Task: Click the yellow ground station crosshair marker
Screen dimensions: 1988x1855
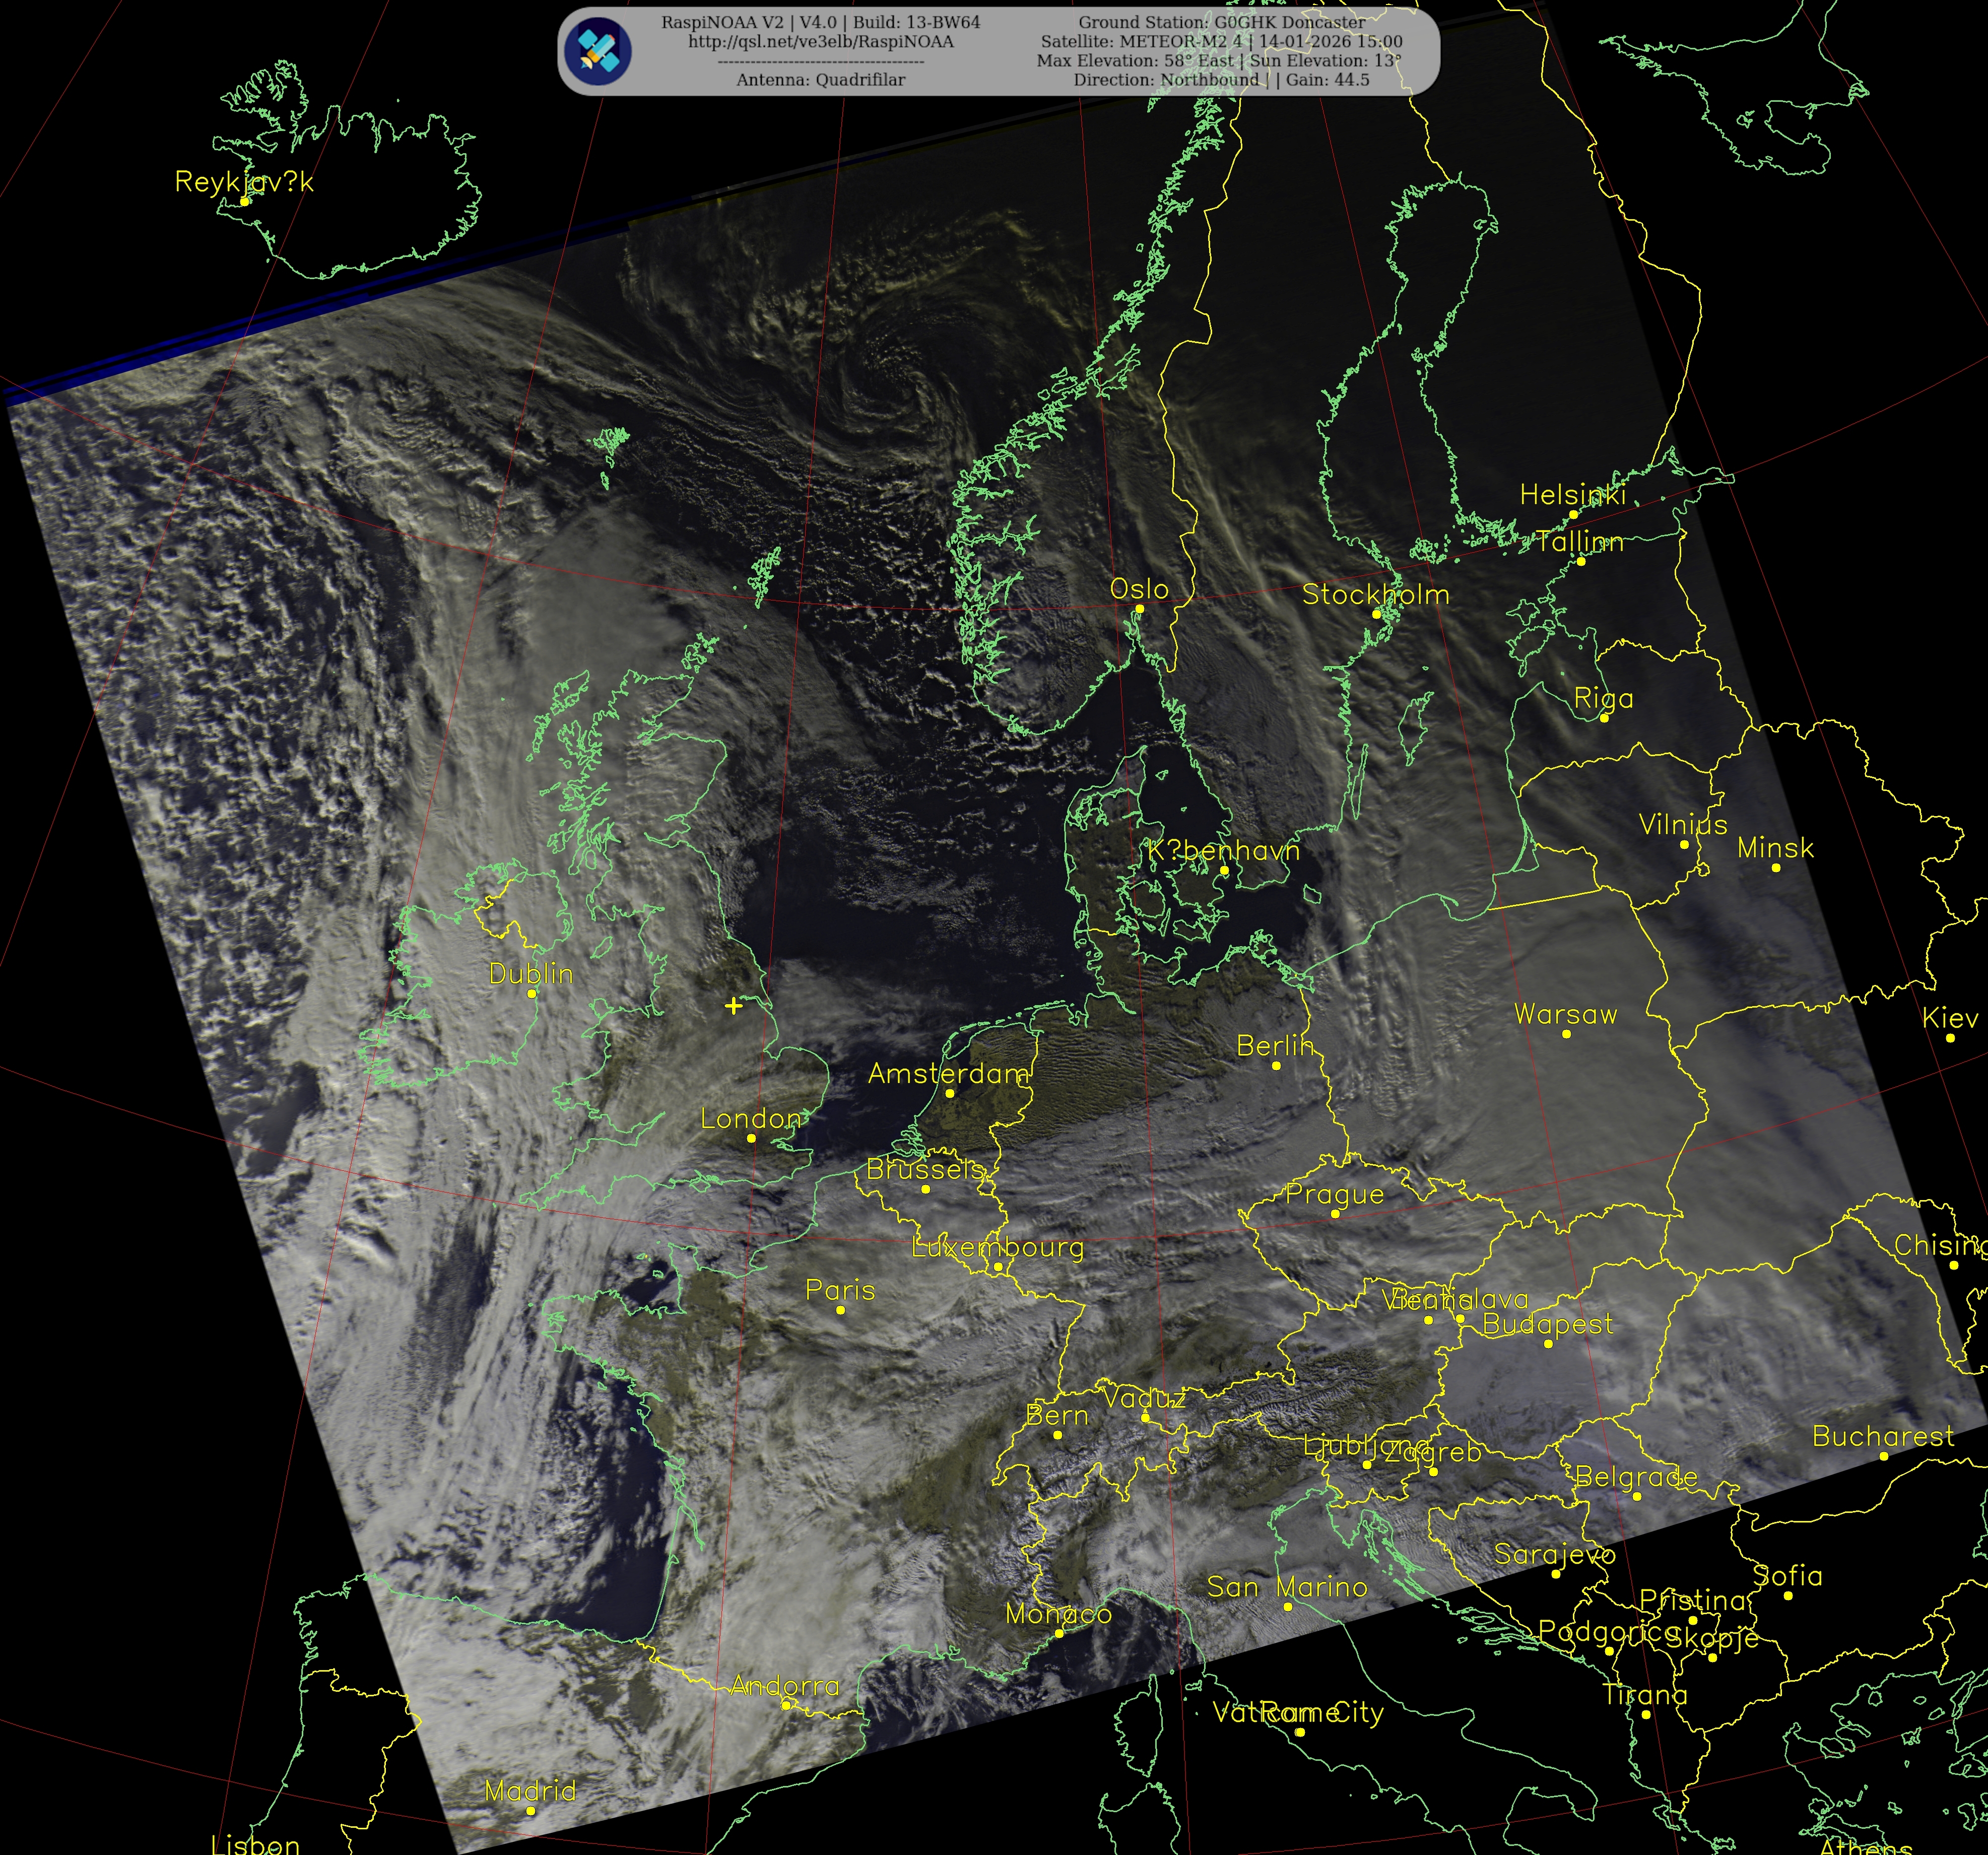Action: pyautogui.click(x=733, y=1005)
